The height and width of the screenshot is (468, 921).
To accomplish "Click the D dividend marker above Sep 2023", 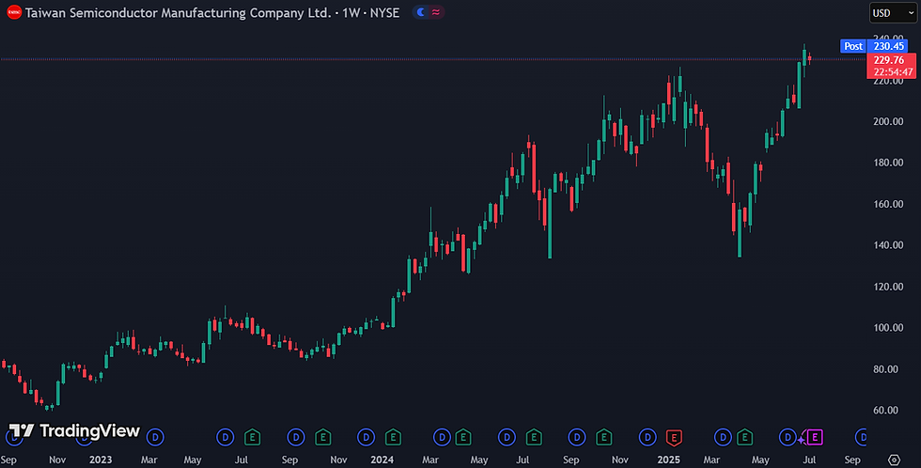I will pyautogui.click(x=295, y=437).
